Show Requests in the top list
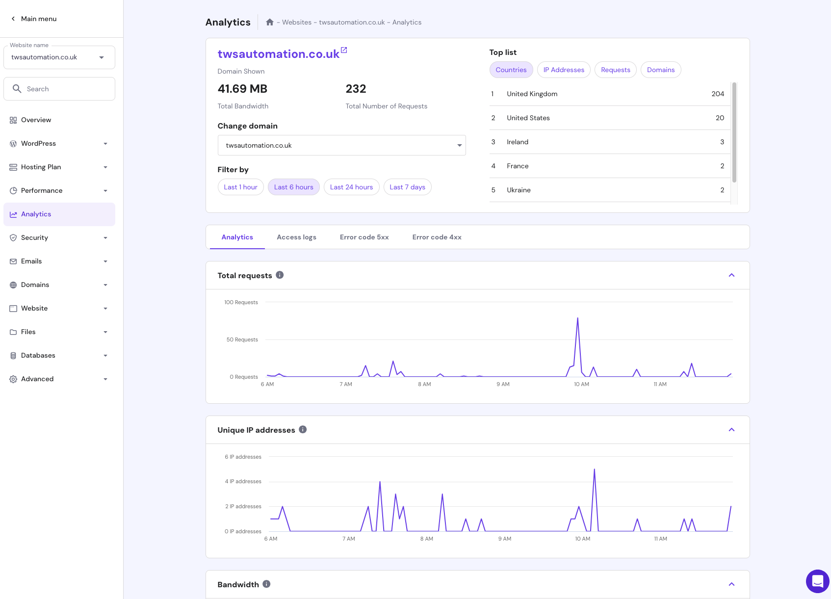 [x=616, y=70]
